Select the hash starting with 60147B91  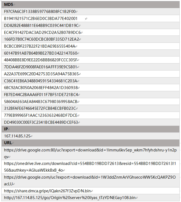point(41,53)
